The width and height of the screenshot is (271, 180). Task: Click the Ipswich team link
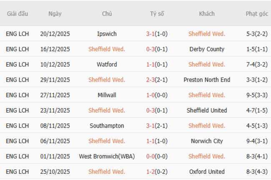107,34
